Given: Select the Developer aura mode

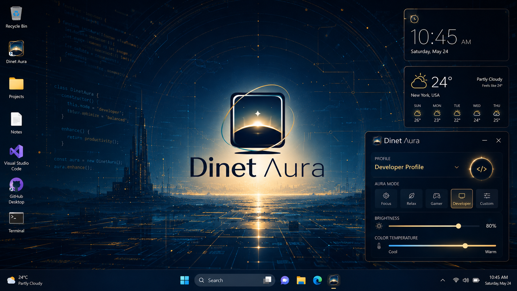Looking at the screenshot, I should [462, 199].
